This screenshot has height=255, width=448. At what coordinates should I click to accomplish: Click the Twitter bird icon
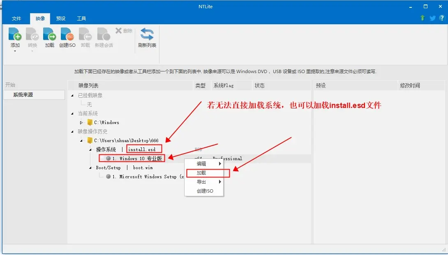click(x=432, y=18)
